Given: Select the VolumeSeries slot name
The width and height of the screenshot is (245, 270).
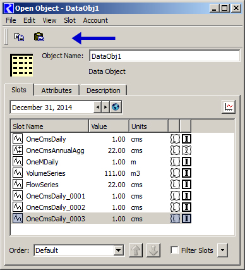Looking at the screenshot, I should pyautogui.click(x=45, y=173).
